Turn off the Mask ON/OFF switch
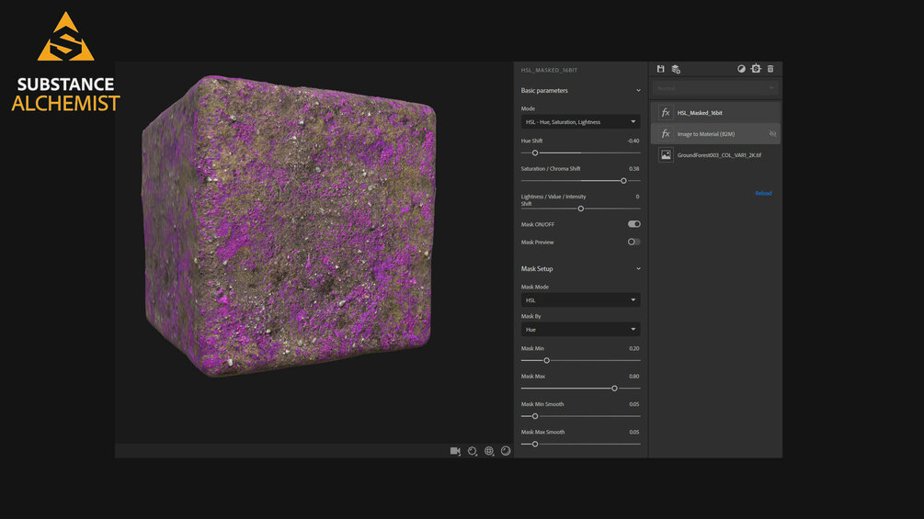The width and height of the screenshot is (924, 519). click(x=633, y=224)
